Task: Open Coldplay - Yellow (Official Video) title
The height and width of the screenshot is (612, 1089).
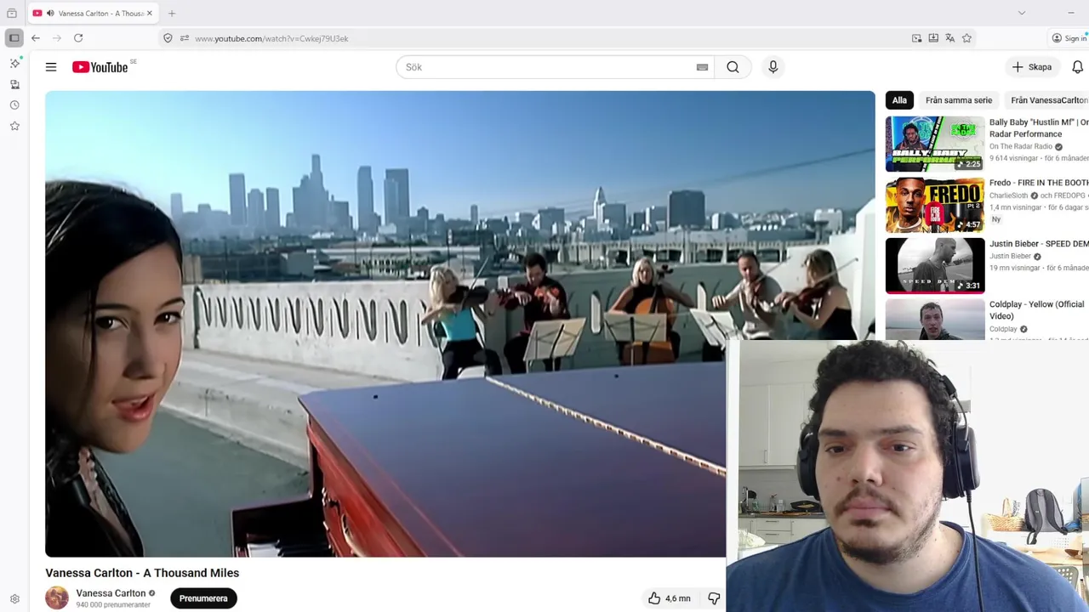Action: coord(1037,310)
